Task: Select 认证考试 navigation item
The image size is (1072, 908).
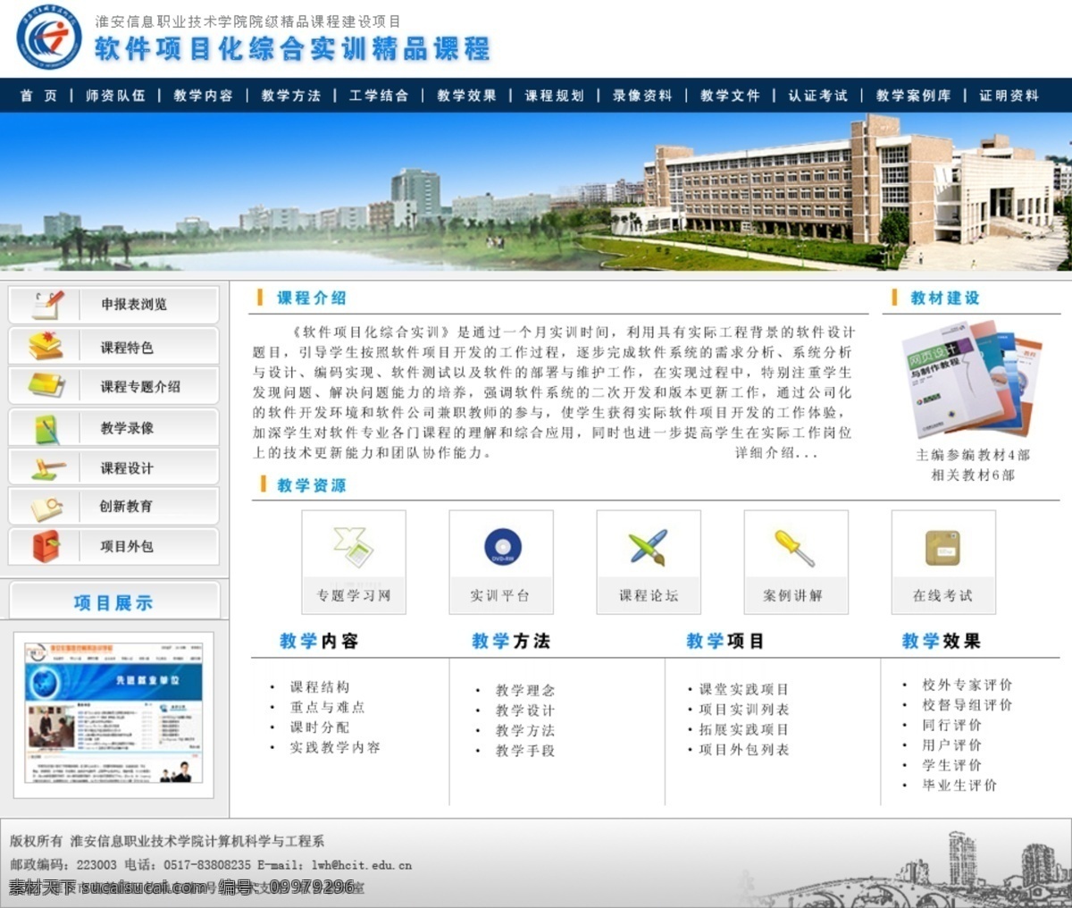Action: 817,96
